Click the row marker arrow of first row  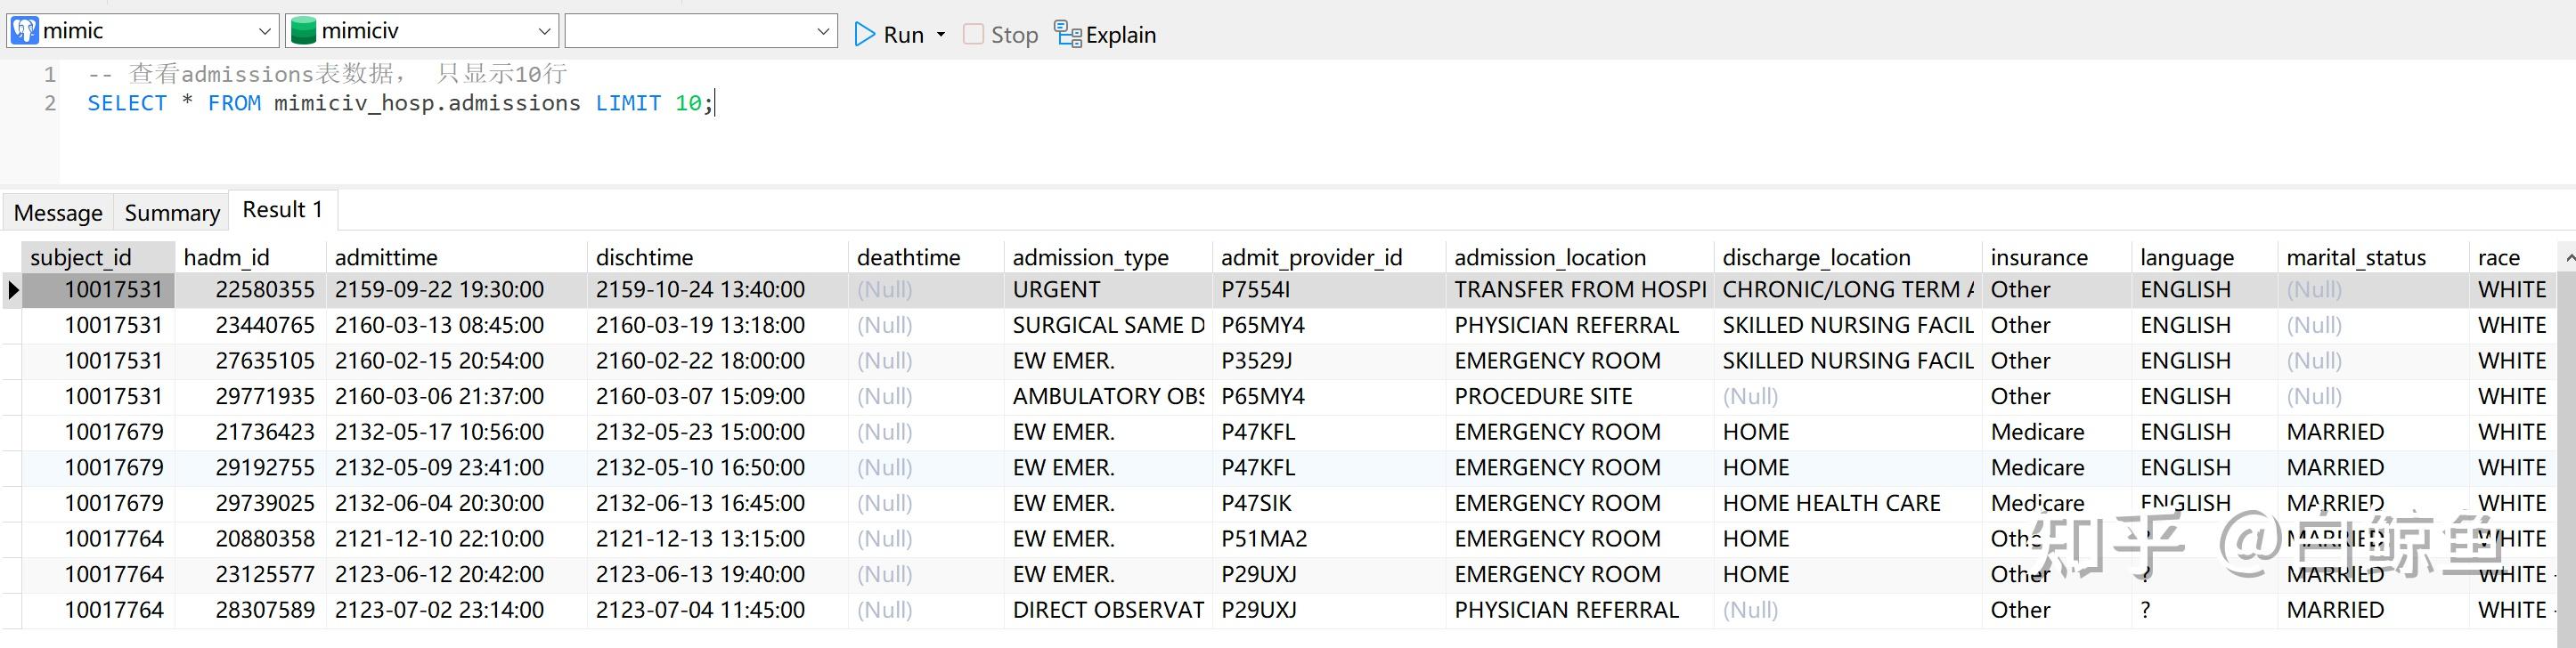click(12, 289)
